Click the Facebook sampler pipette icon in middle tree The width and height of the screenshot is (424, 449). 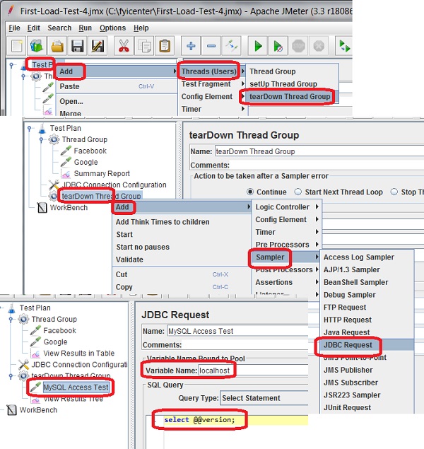[x=66, y=151]
